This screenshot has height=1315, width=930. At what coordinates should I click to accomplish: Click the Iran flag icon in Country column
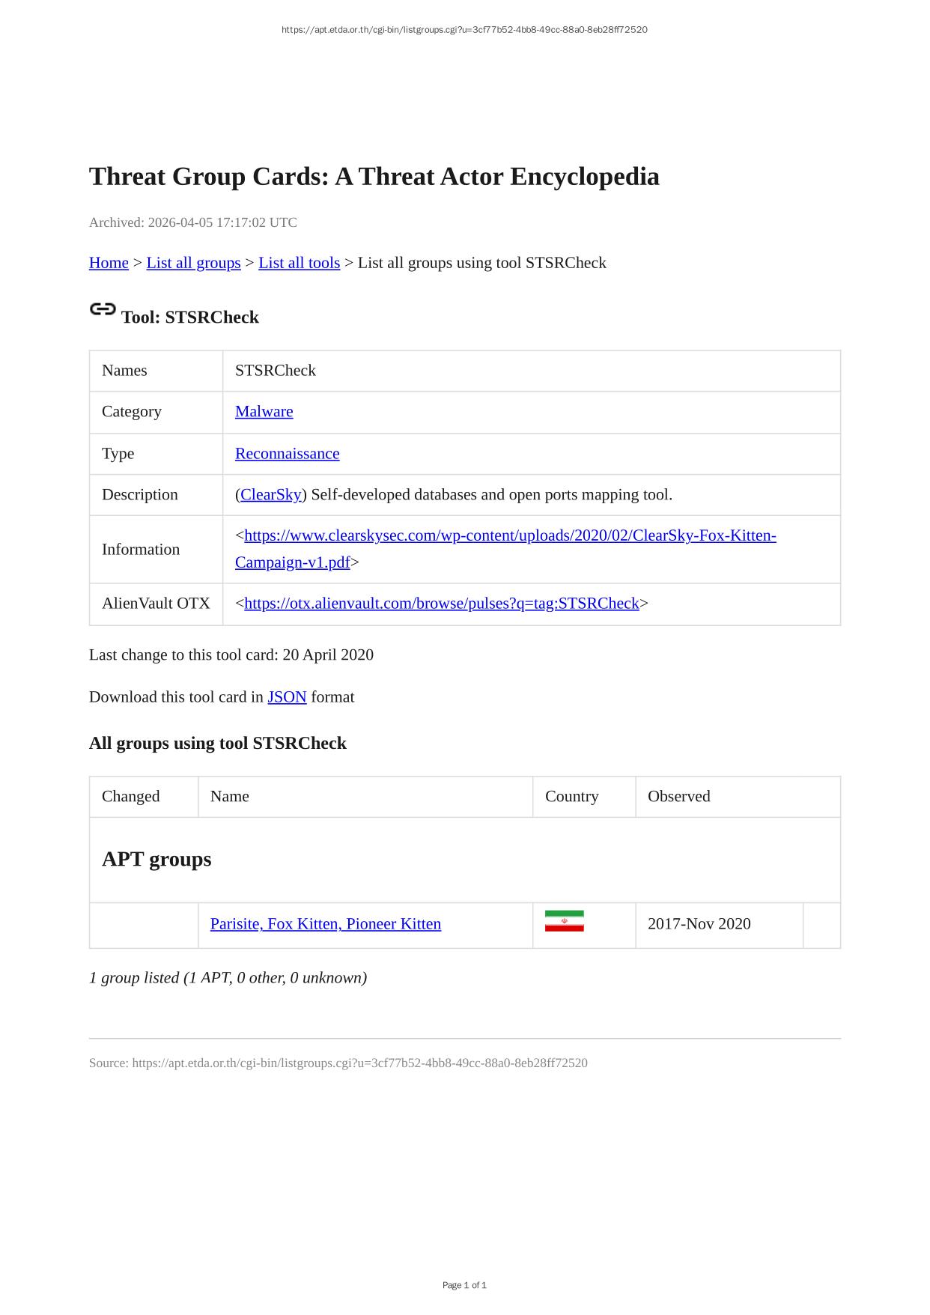click(x=564, y=922)
